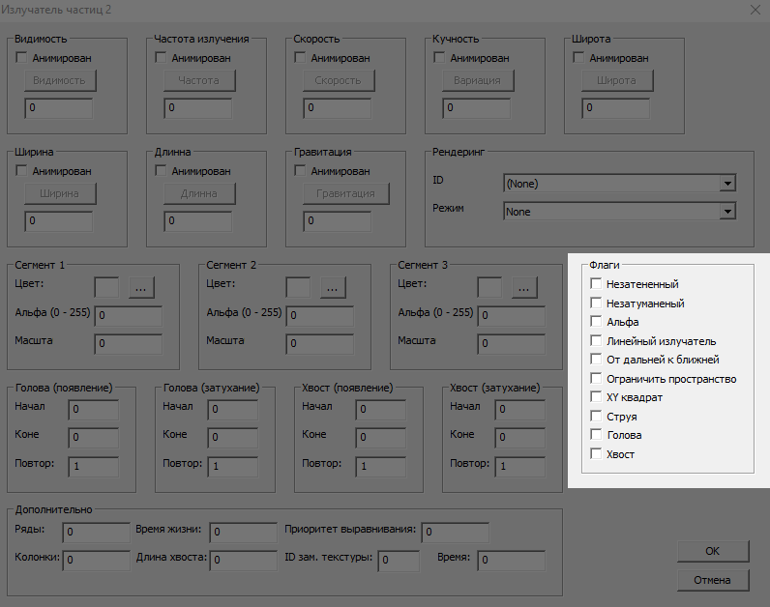Focus the Гравитация value field
This screenshot has width=770, height=607.
(337, 221)
